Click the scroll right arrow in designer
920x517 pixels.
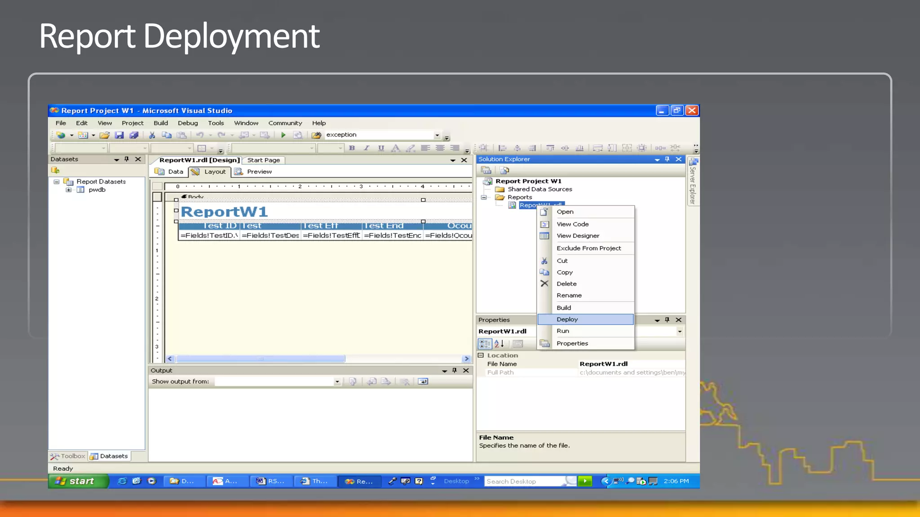point(466,359)
